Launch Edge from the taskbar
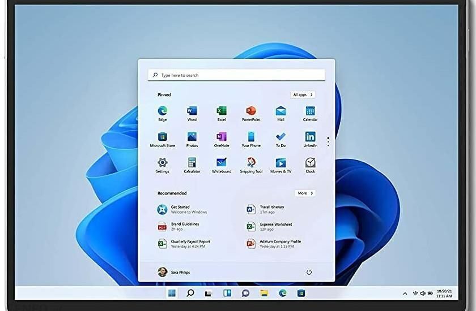Screen dimensions: 476x311 click(x=283, y=293)
